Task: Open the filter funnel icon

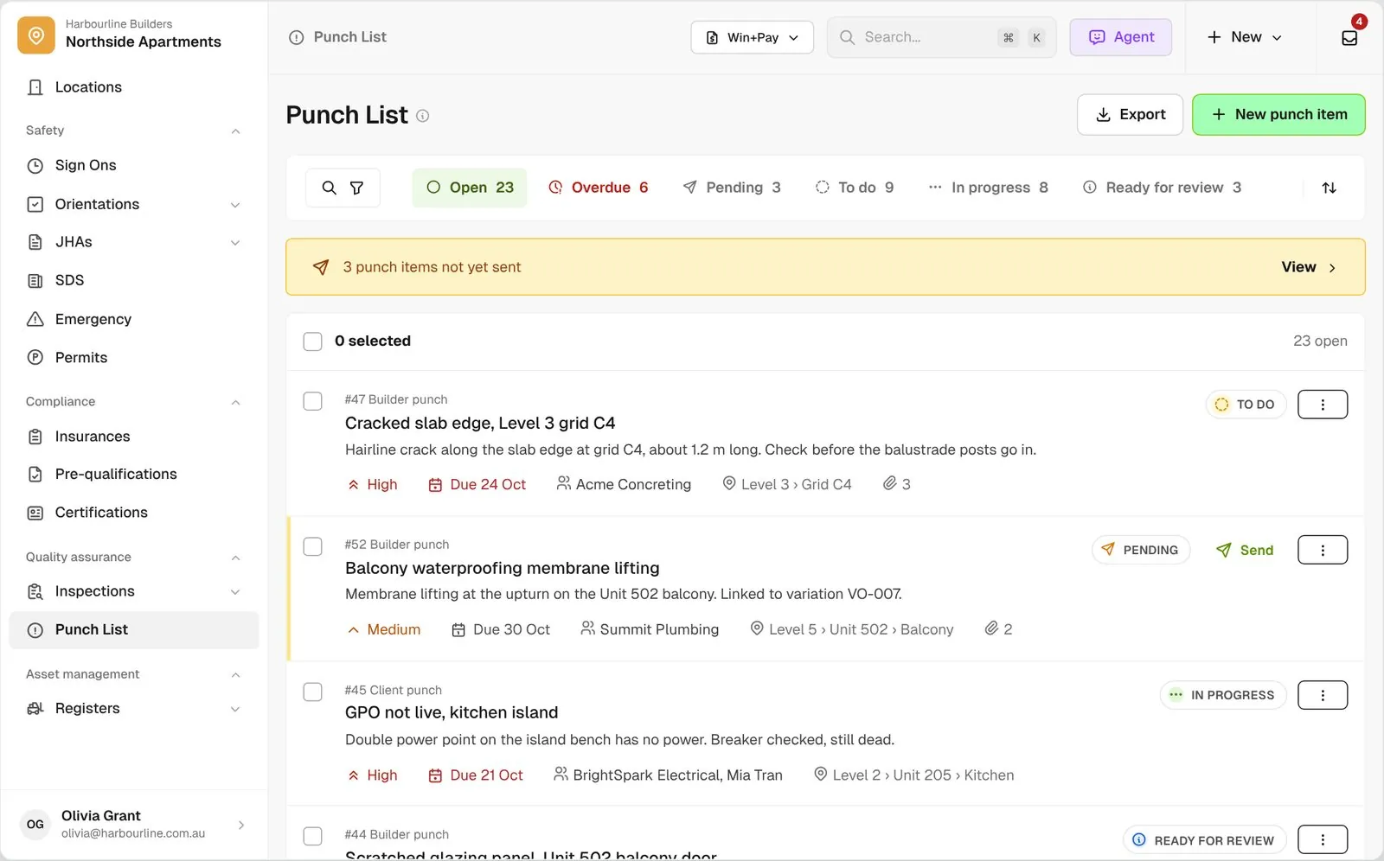Action: click(x=356, y=188)
